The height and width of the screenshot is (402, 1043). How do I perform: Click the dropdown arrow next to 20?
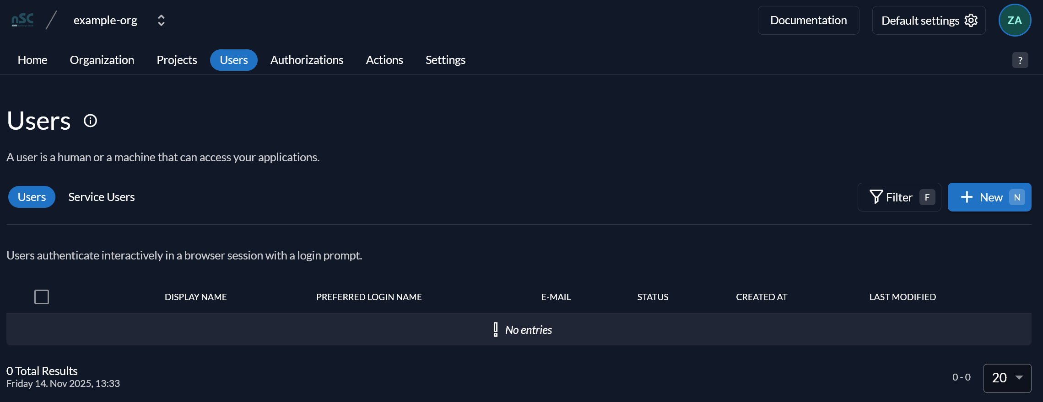1019,378
